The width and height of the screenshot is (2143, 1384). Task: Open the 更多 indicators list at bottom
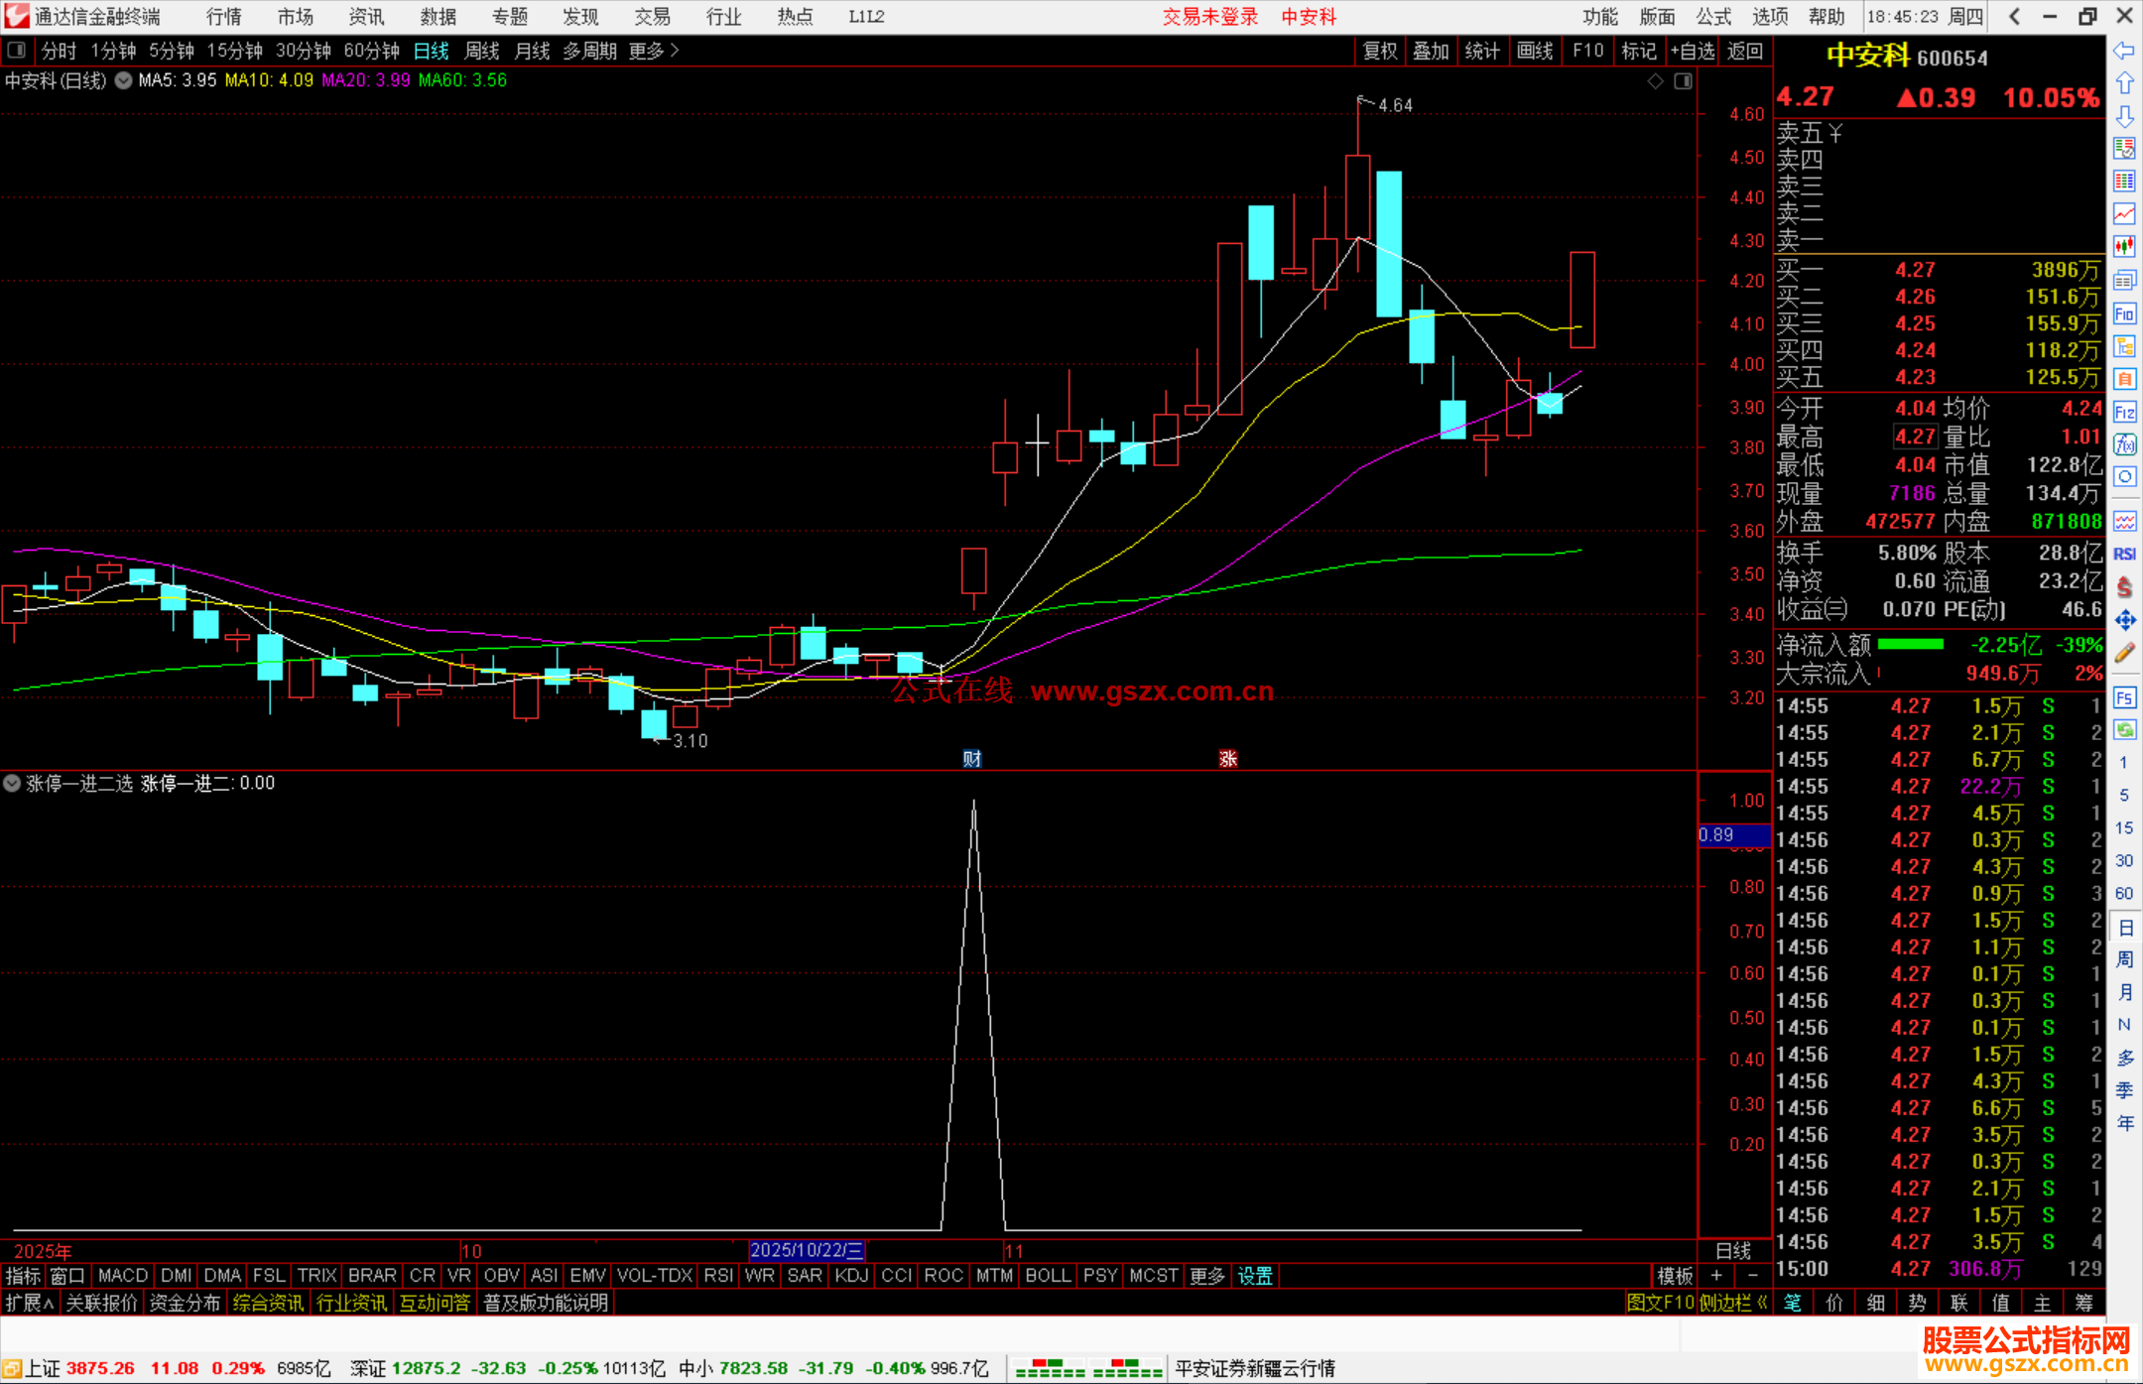[1206, 1276]
